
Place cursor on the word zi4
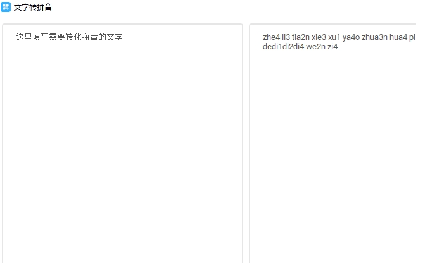point(332,47)
